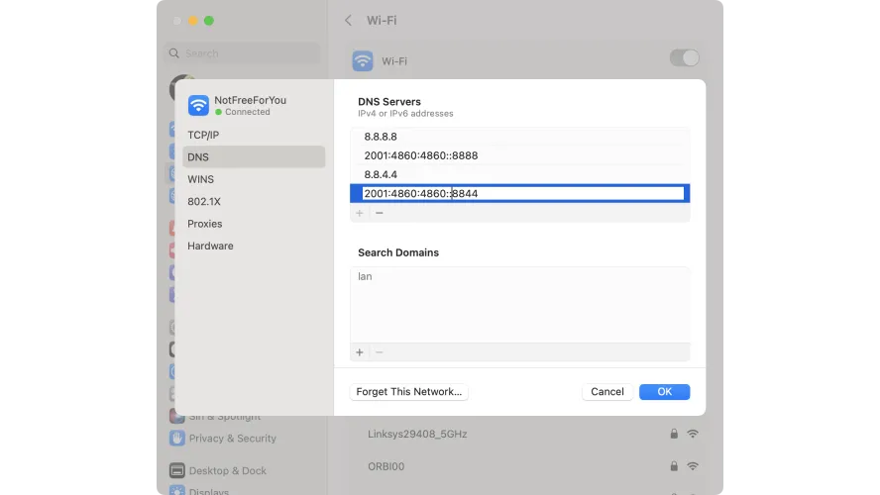This screenshot has width=880, height=495.
Task: Go back using the chevron arrow
Action: tap(348, 20)
